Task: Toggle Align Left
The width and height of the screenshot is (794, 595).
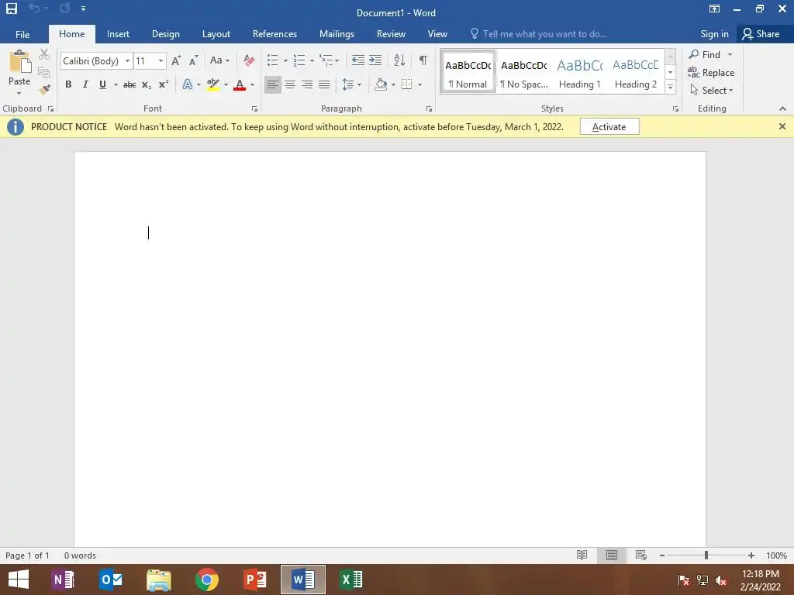Action: 272,84
